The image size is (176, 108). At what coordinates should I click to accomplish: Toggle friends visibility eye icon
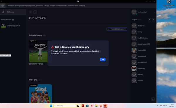pos(149,20)
